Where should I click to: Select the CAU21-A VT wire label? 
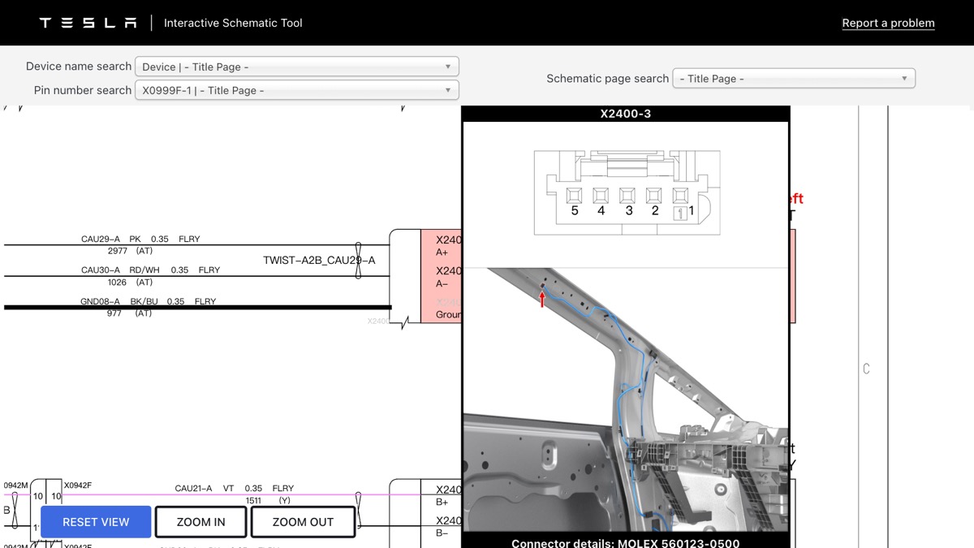click(235, 489)
